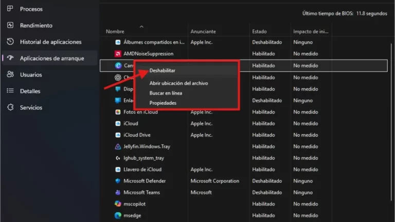Select the Microsoft Teams entry
The height and width of the screenshot is (222, 395).
[x=141, y=192]
